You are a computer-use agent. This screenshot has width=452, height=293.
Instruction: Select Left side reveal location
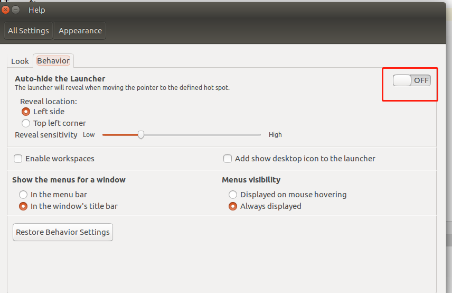click(26, 112)
